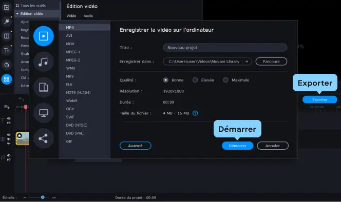
Task: Open Tous les outils
Action: pyautogui.click(x=33, y=6)
